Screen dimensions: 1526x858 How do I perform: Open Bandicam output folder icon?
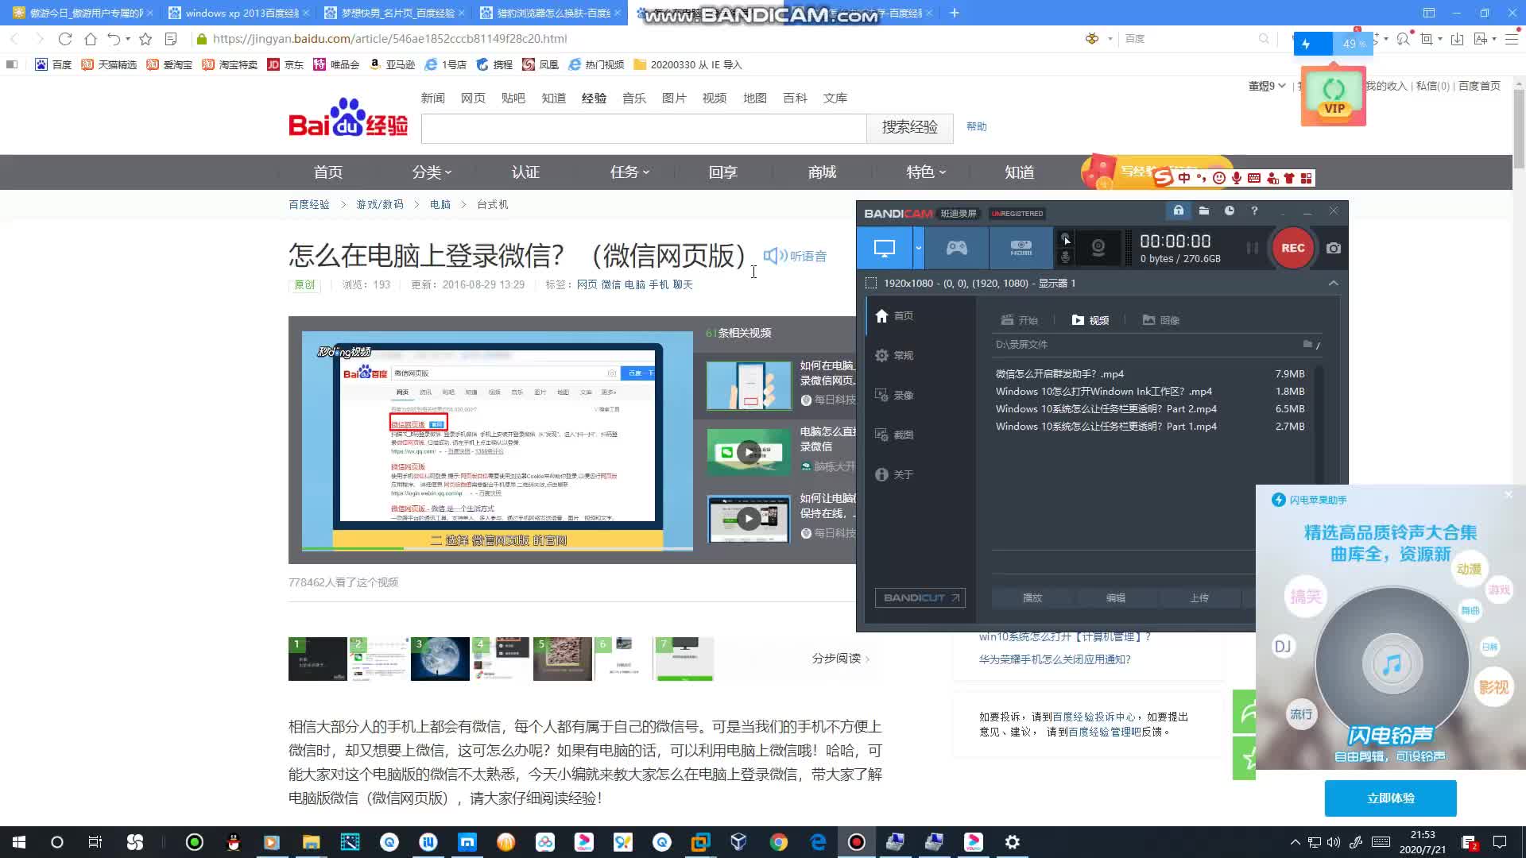pyautogui.click(x=1204, y=211)
